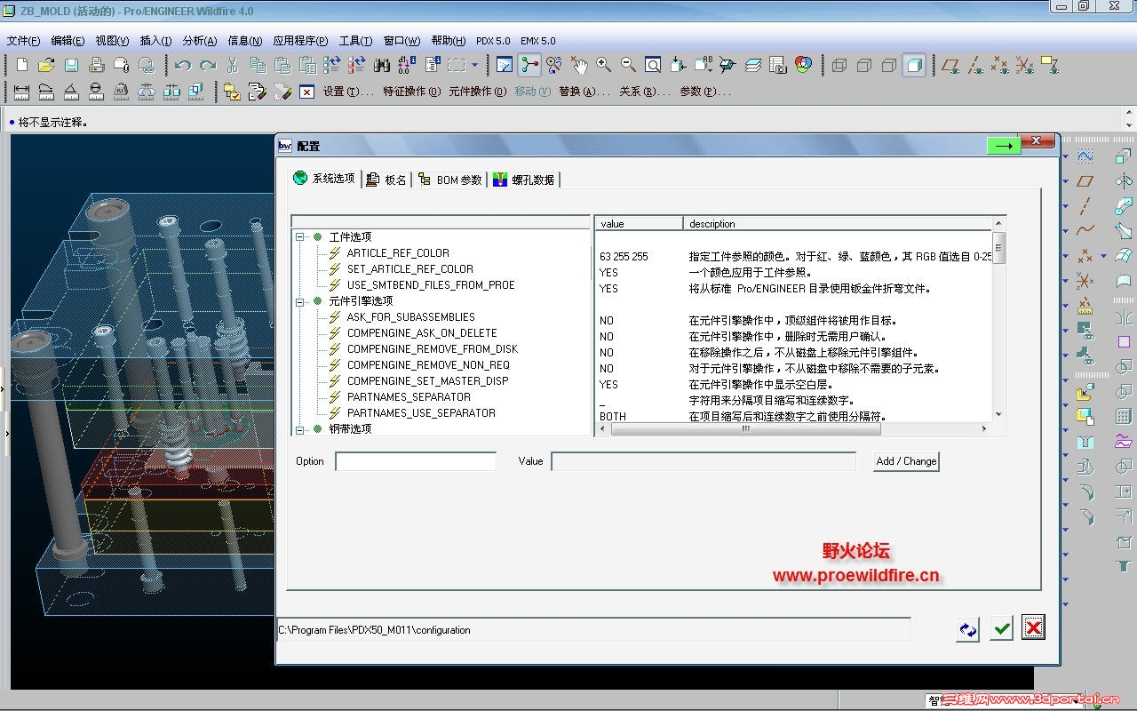Select the 系统选项 tab
This screenshot has width=1137, height=711.
[325, 179]
